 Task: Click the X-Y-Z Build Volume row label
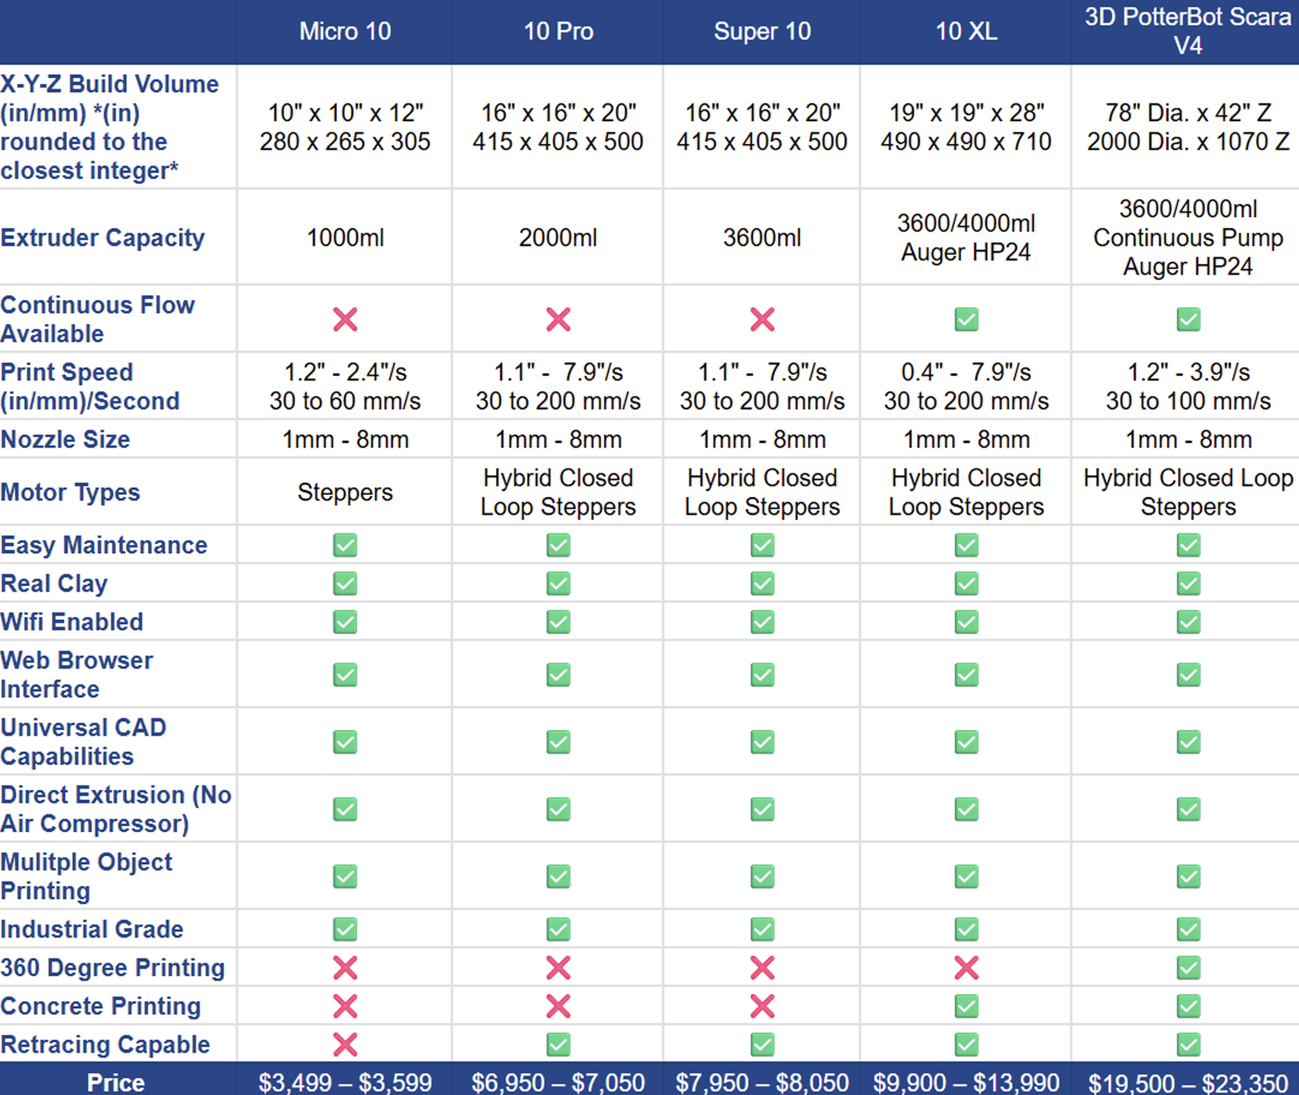[x=110, y=127]
